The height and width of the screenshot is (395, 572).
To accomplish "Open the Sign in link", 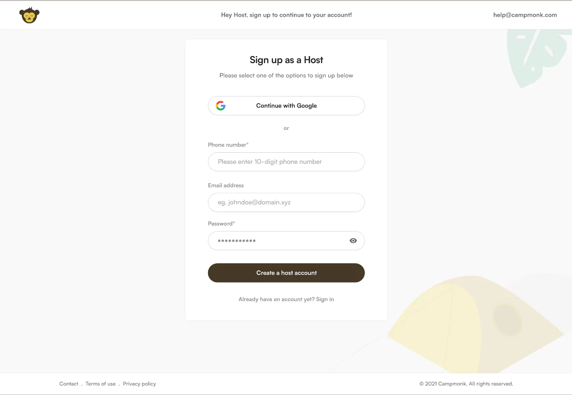I will (x=325, y=299).
